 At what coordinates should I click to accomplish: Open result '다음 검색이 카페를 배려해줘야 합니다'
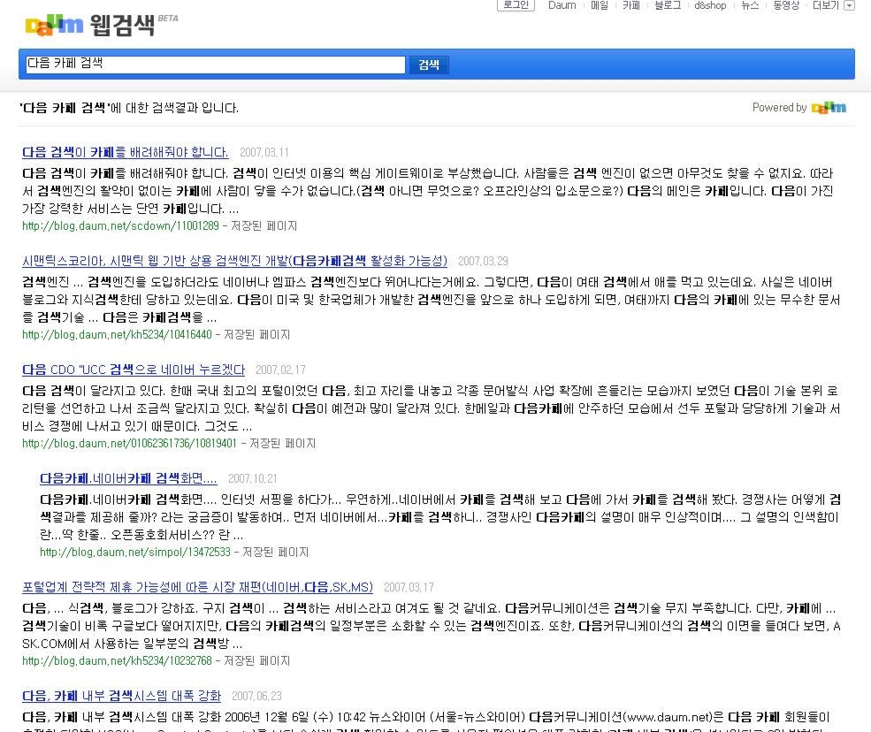125,152
